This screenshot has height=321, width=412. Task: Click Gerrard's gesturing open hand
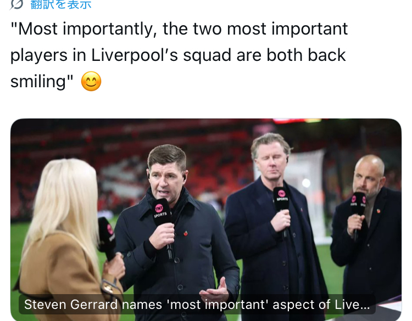coord(215,289)
